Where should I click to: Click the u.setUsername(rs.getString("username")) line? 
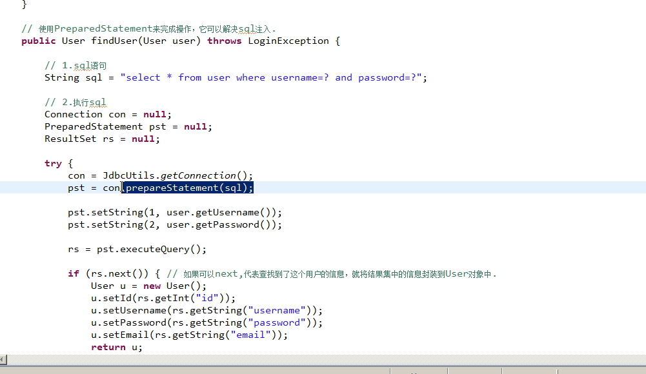click(207, 310)
